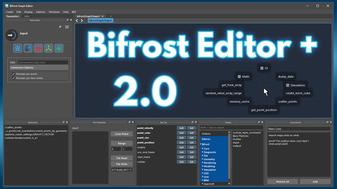
Task: Collapse the Bifrost palette category
Action: point(201,144)
